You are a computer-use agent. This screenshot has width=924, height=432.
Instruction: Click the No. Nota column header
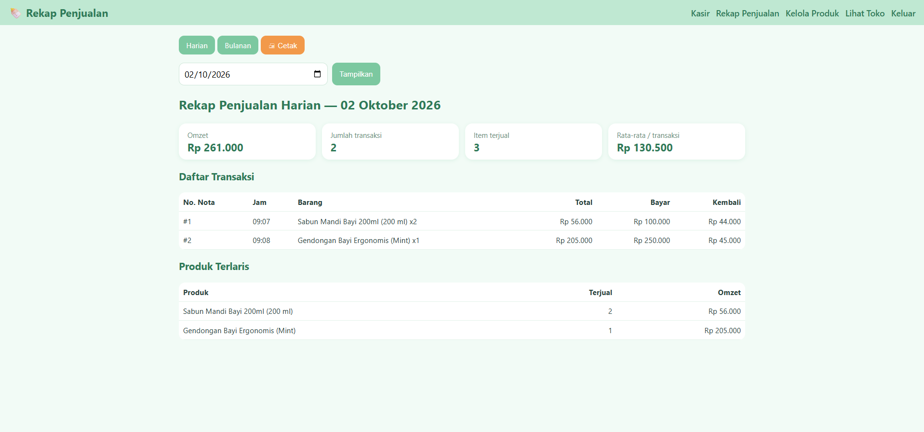coord(199,202)
